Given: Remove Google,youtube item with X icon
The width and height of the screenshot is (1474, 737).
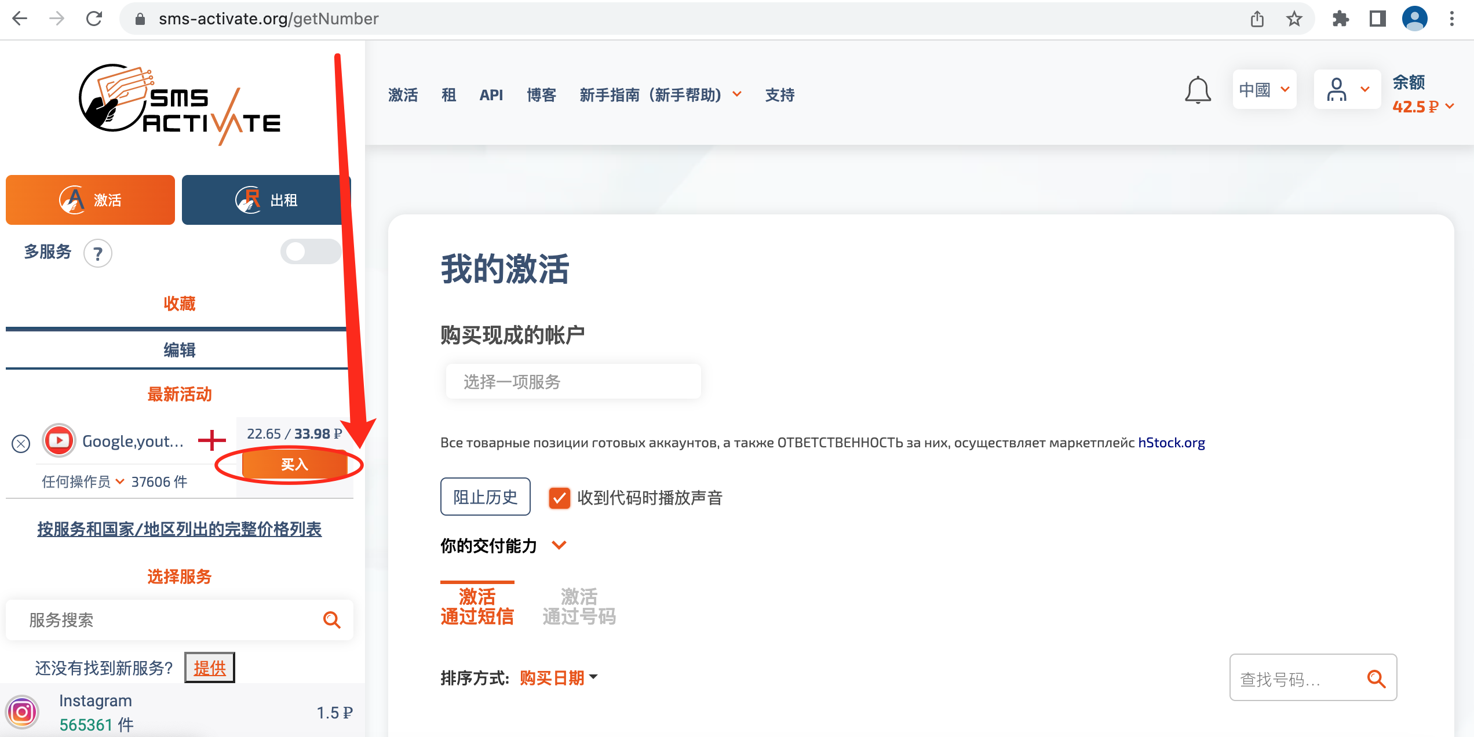Looking at the screenshot, I should (x=21, y=444).
